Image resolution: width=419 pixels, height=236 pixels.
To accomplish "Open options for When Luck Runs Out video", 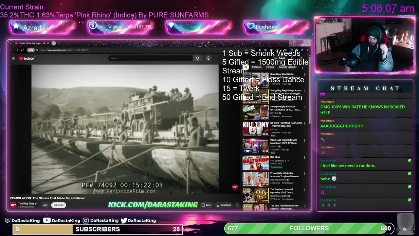I will coord(304,140).
